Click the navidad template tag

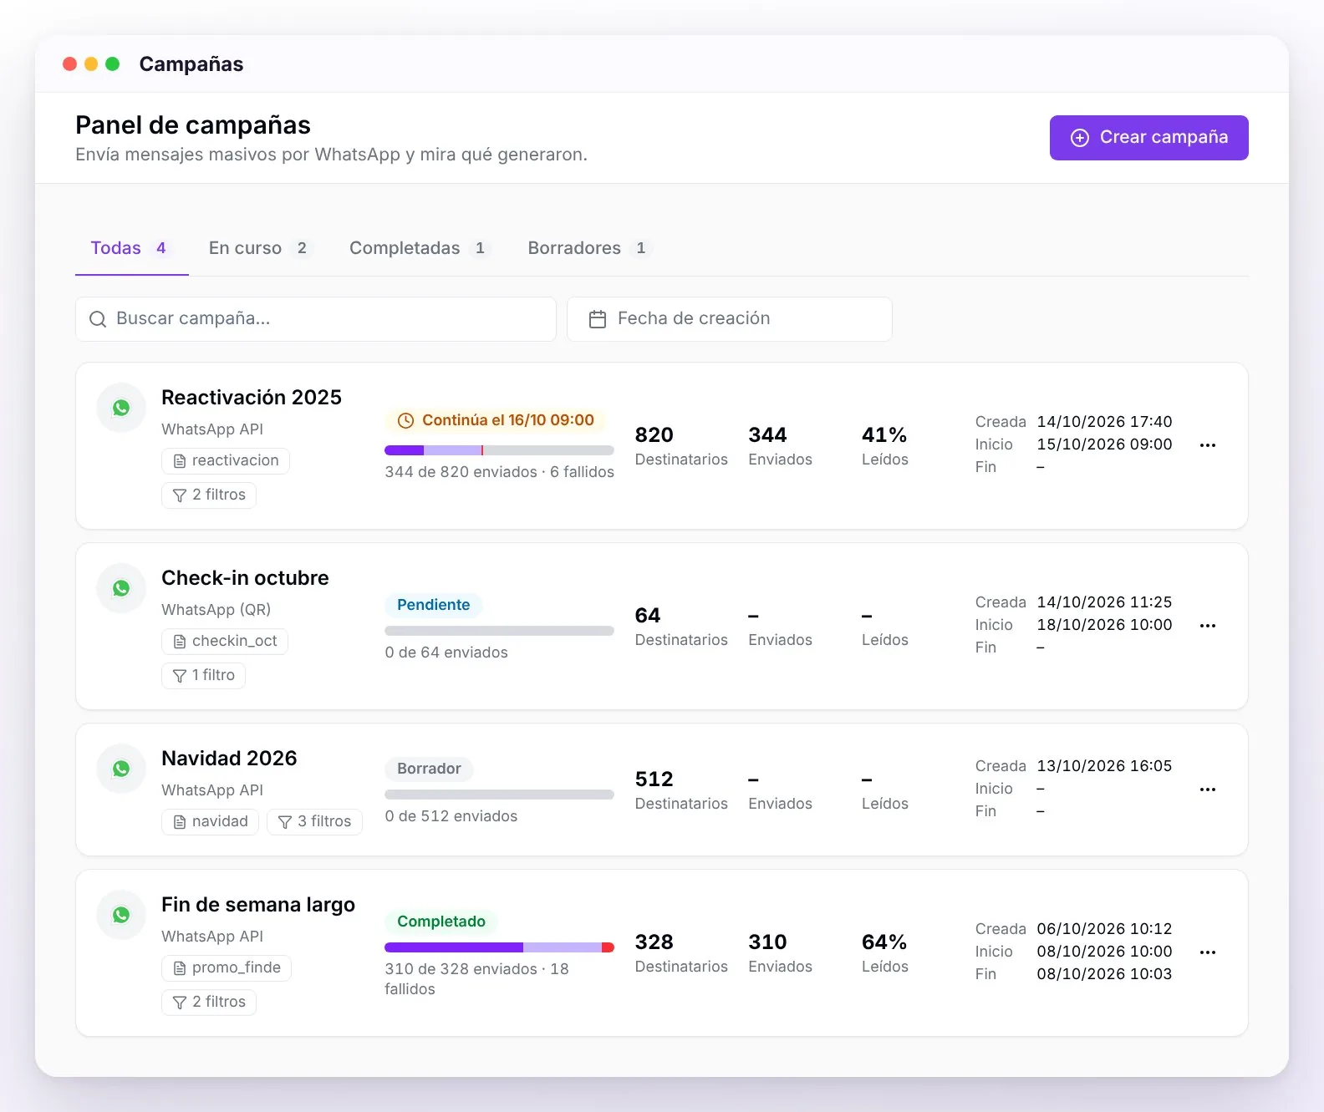[x=211, y=822]
